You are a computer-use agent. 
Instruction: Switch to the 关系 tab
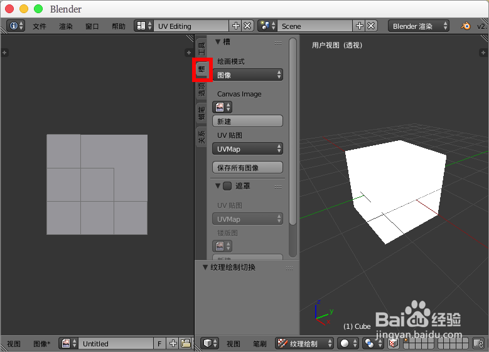[x=202, y=137]
